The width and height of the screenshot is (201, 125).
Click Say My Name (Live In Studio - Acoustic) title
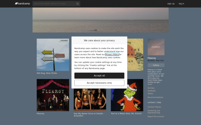89,115
